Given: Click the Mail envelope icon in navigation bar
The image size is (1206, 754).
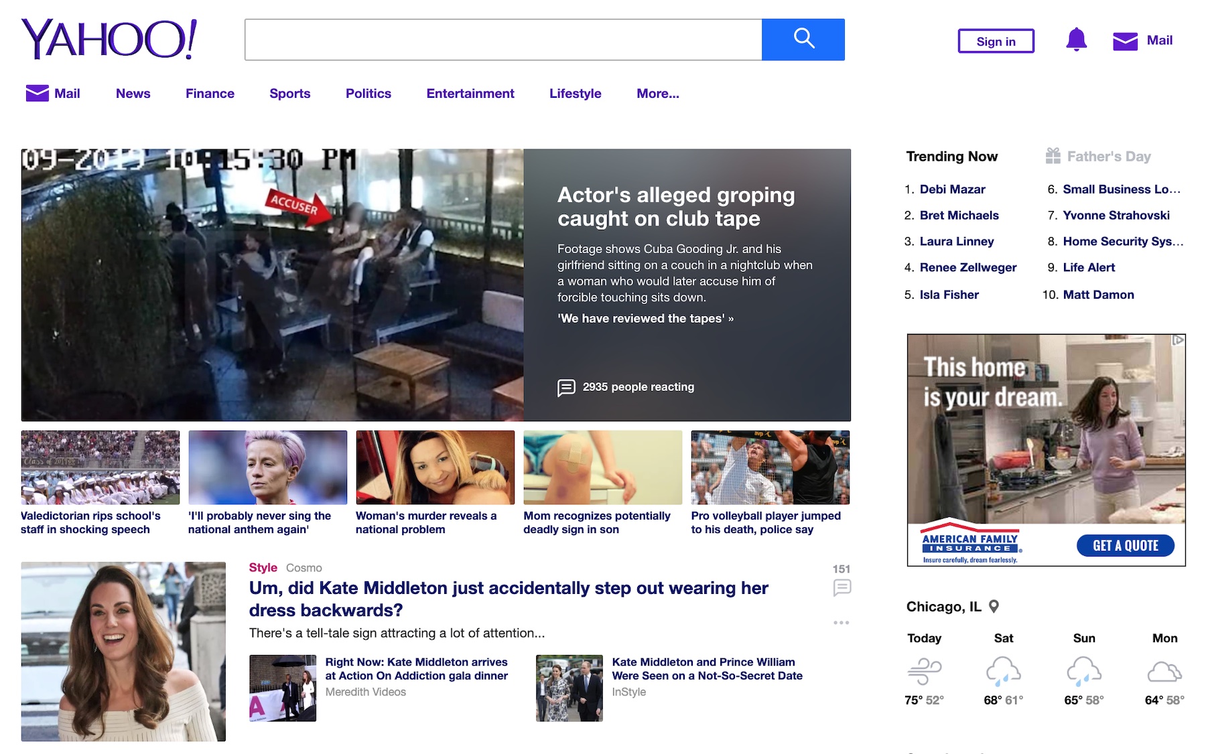Looking at the screenshot, I should click(x=37, y=93).
